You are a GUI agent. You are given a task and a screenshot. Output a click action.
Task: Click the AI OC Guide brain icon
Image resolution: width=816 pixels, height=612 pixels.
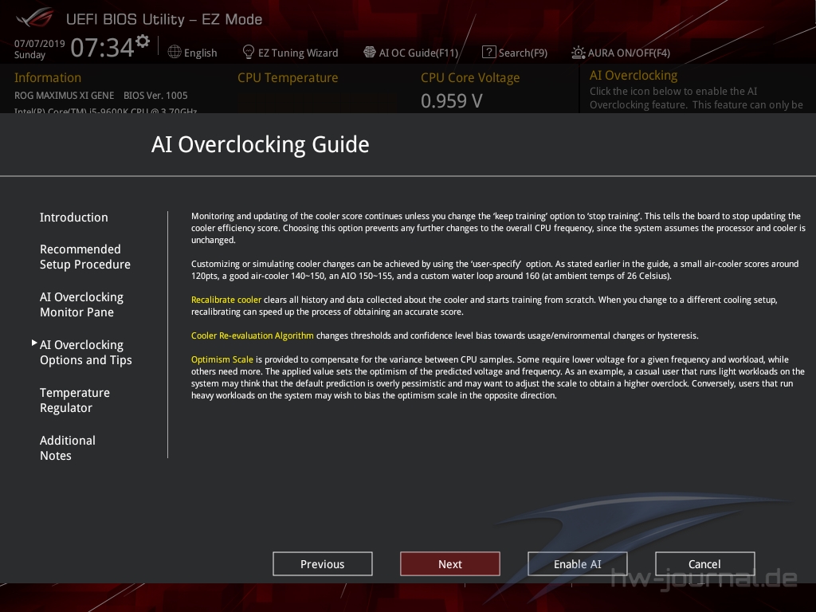point(370,52)
